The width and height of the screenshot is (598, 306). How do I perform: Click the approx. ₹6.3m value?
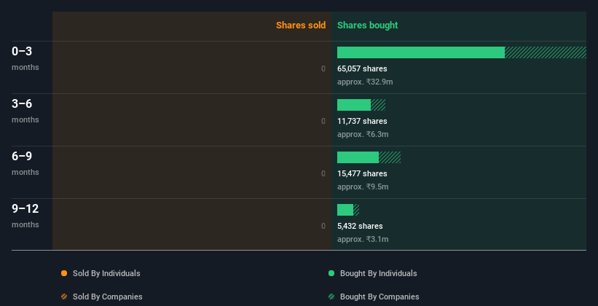tap(363, 134)
